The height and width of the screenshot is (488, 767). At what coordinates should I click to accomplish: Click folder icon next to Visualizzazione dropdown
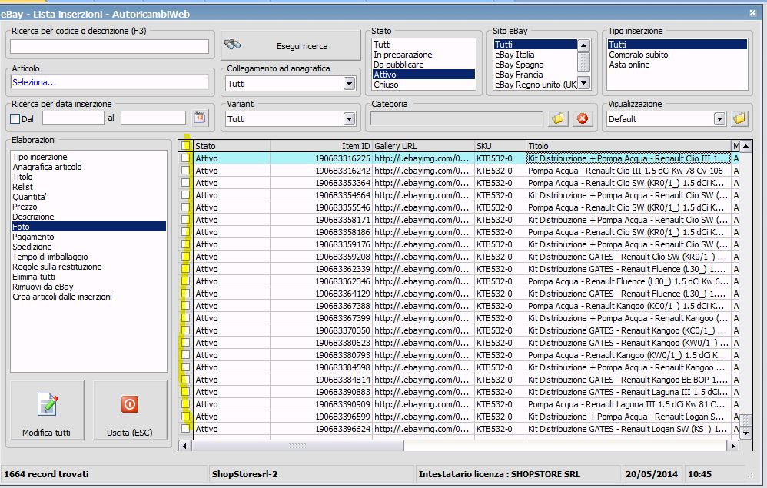[x=739, y=118]
